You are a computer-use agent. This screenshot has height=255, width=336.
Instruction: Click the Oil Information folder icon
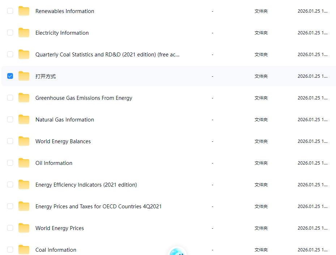pos(24,163)
